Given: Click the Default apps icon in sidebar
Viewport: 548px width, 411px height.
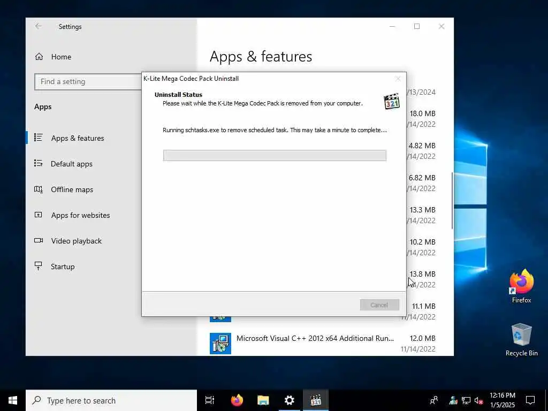Looking at the screenshot, I should pyautogui.click(x=39, y=163).
